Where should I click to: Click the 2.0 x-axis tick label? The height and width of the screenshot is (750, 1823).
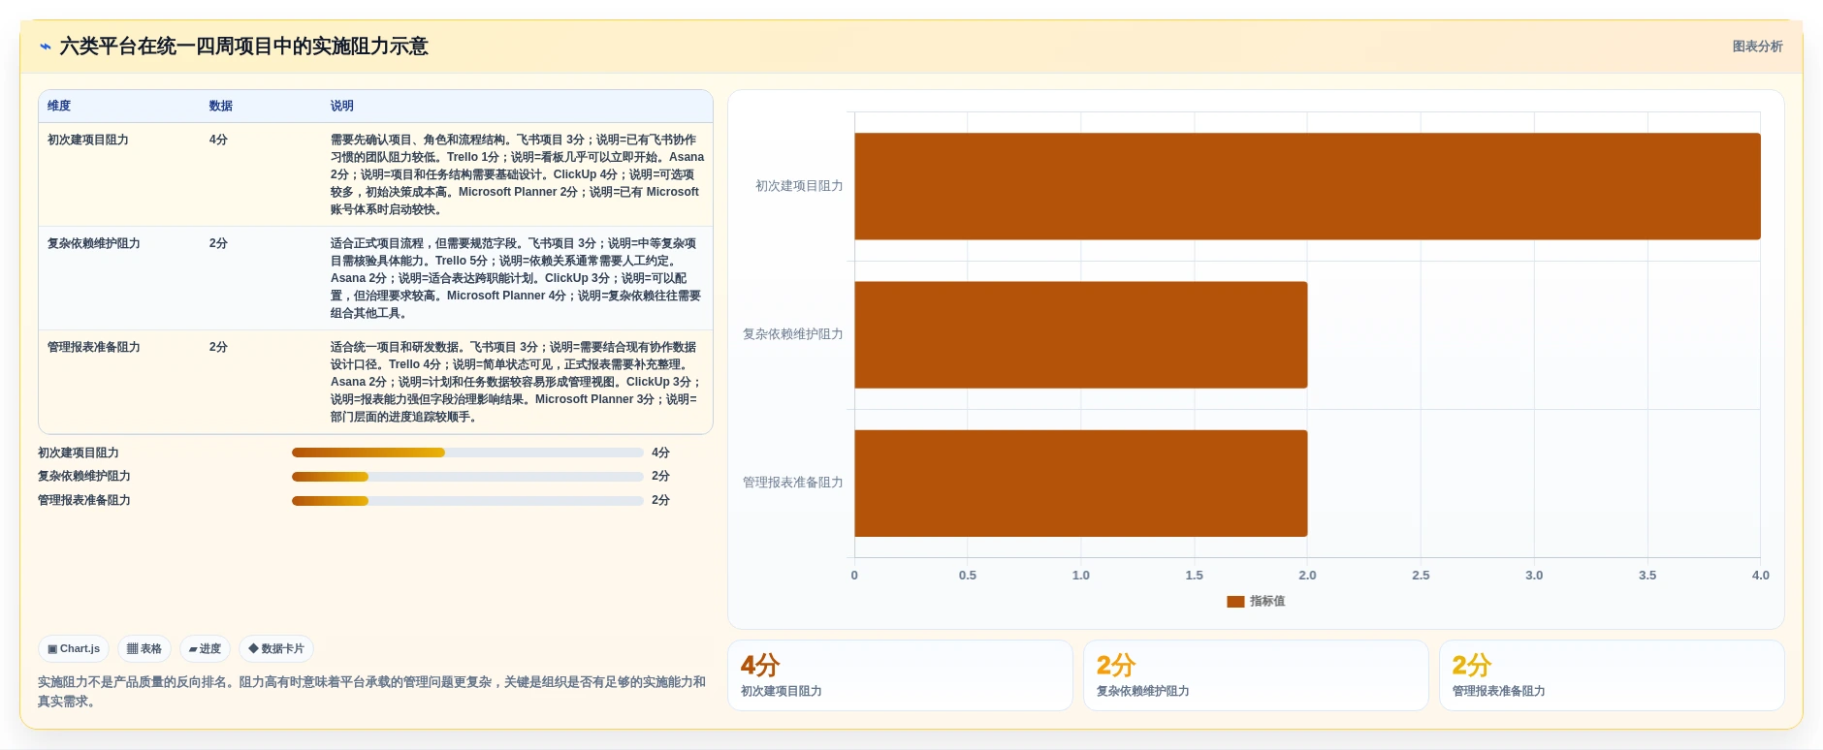pyautogui.click(x=1307, y=576)
